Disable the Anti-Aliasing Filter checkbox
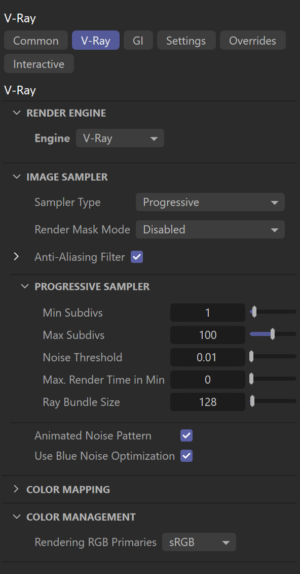Image resolution: width=300 pixels, height=574 pixels. coord(137,257)
